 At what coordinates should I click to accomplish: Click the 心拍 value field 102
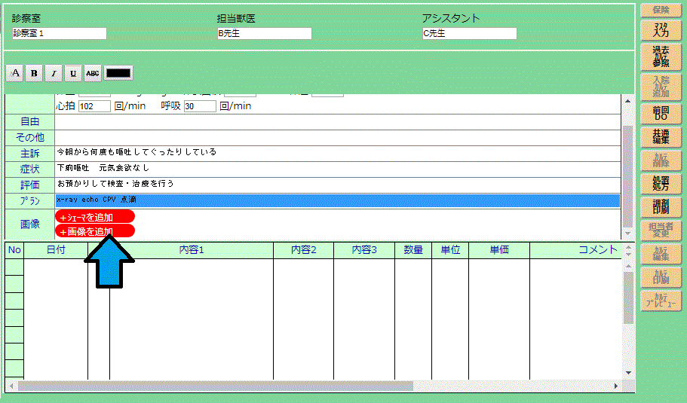[x=94, y=106]
